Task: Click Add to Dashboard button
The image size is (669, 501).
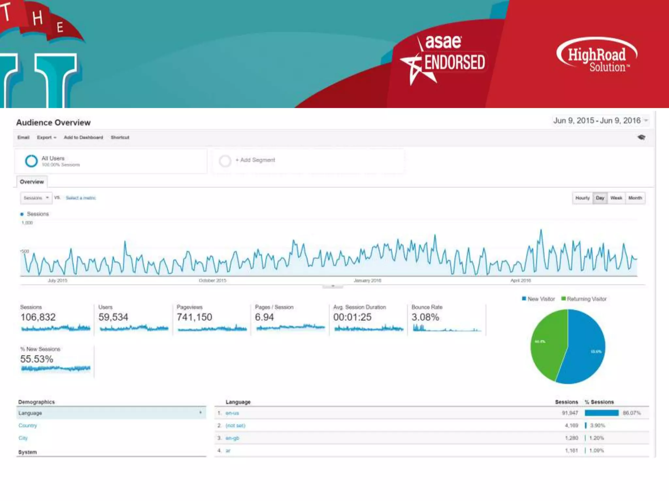Action: 83,137
